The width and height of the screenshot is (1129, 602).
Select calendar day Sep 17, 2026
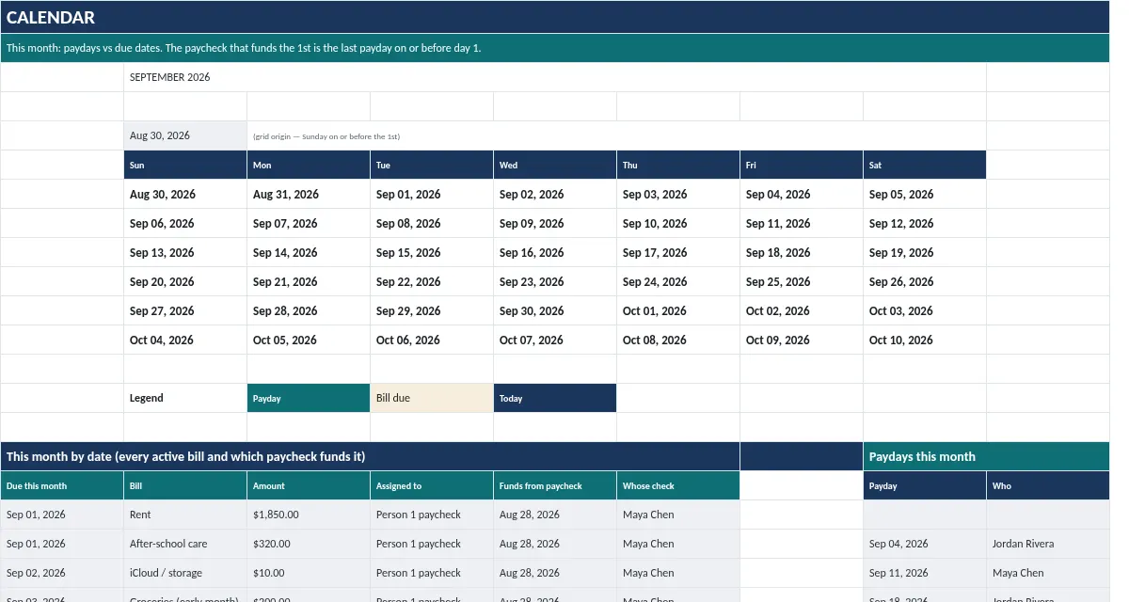click(x=678, y=252)
